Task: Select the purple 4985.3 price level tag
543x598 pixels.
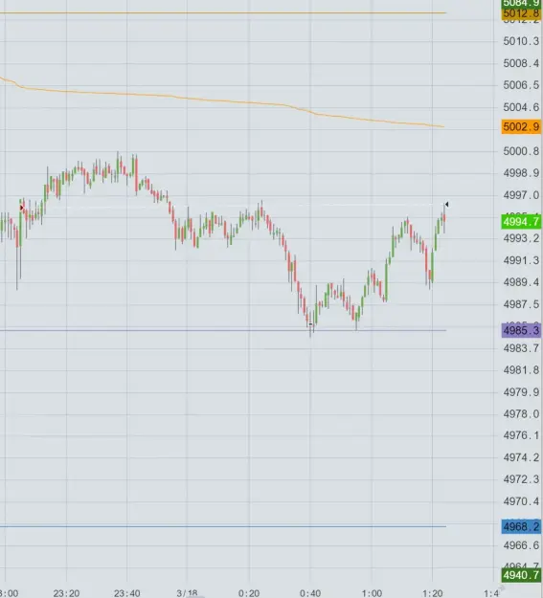Action: 521,330
